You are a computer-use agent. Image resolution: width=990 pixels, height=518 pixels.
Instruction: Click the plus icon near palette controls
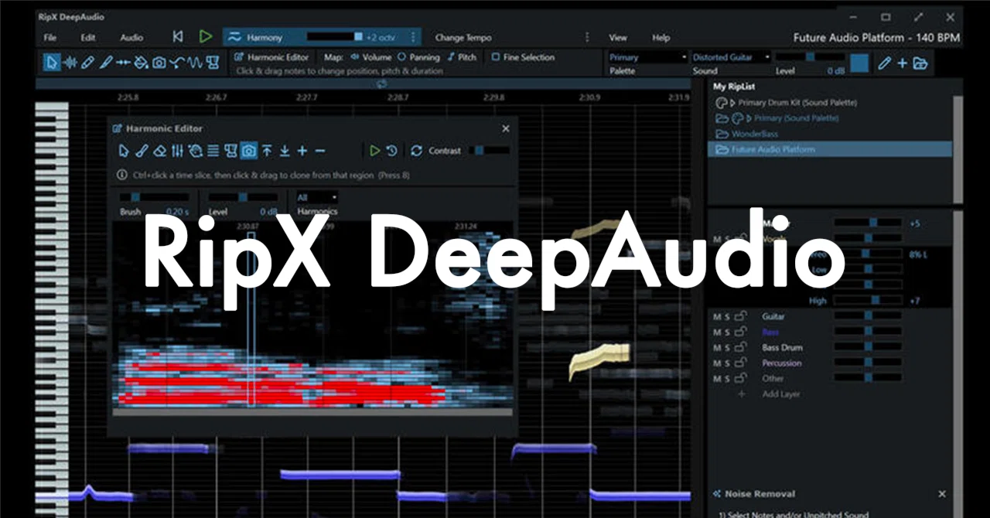click(903, 63)
